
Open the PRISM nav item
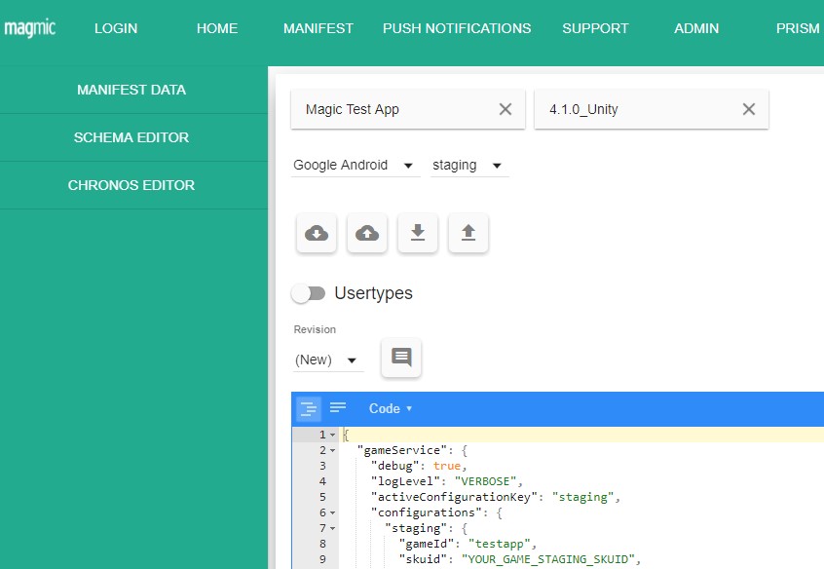tap(798, 28)
